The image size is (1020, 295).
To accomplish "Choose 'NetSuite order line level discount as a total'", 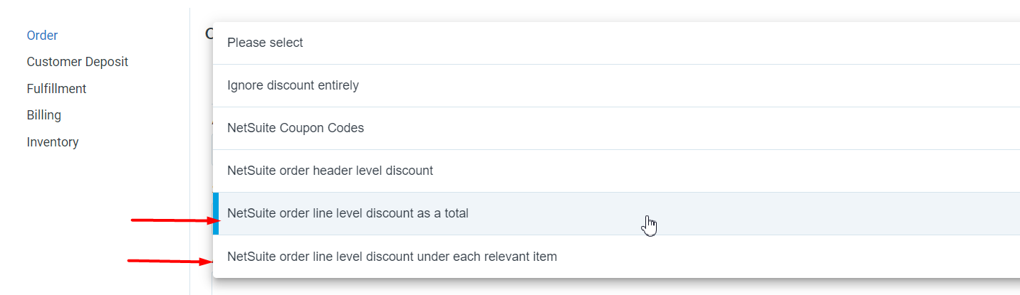I will (x=616, y=214).
